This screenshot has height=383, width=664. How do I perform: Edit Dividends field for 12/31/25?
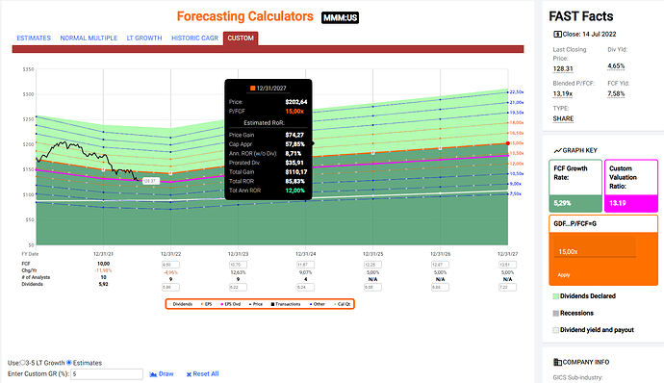point(372,287)
